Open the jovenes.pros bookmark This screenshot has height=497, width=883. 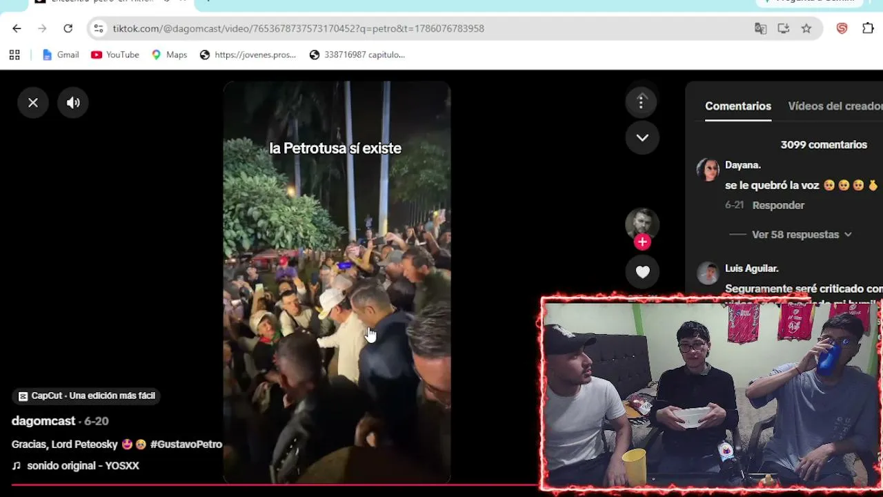[x=248, y=55]
